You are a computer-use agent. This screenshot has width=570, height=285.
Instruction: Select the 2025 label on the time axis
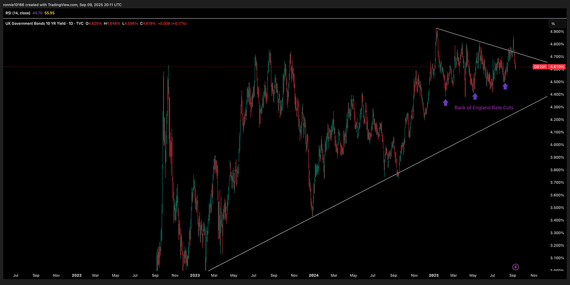tap(433, 275)
